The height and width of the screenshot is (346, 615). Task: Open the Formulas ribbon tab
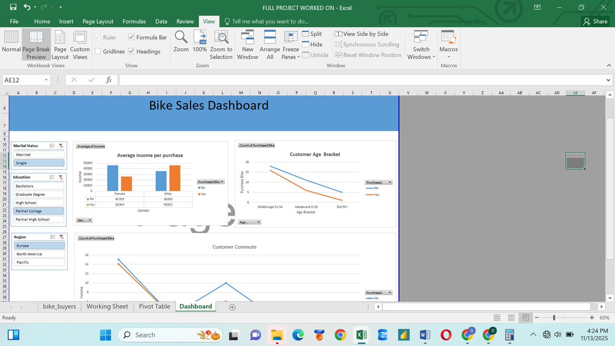134,21
